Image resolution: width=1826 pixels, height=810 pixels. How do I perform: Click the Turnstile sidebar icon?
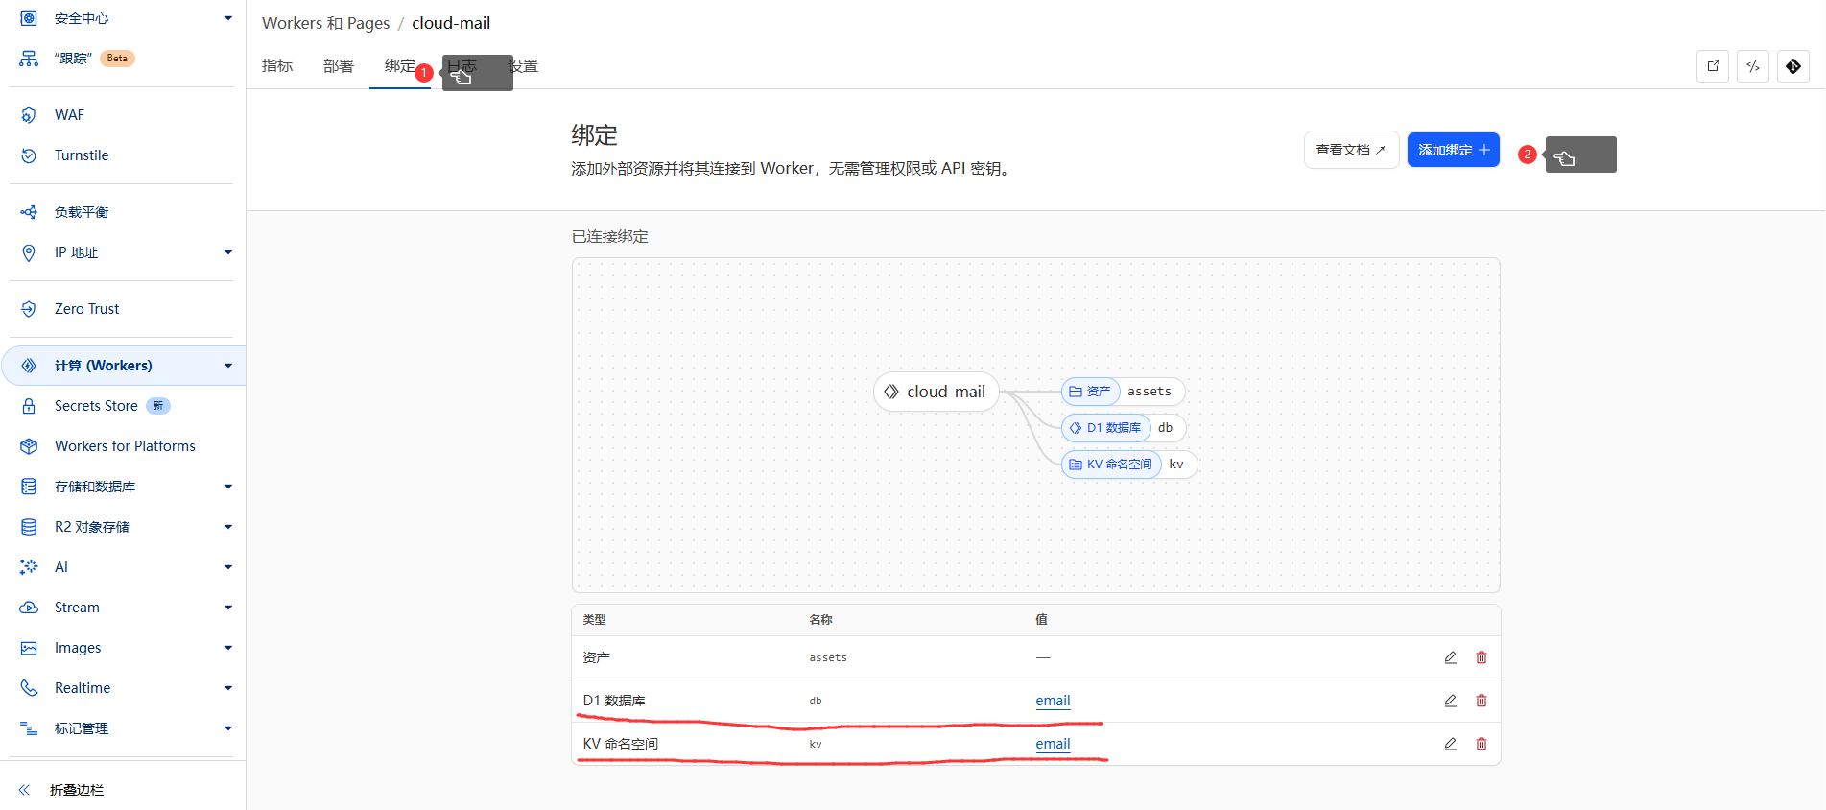pyautogui.click(x=29, y=155)
